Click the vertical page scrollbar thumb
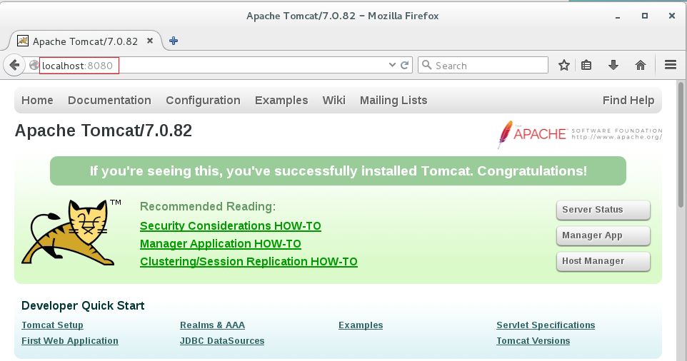 [x=681, y=144]
